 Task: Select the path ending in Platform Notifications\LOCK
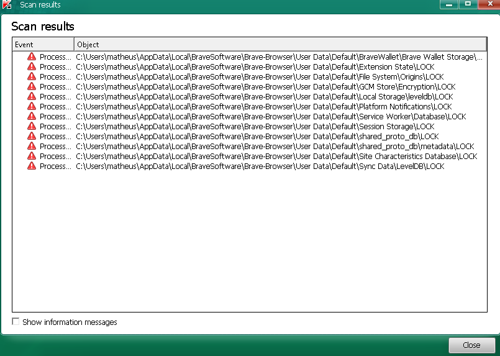[x=264, y=106]
